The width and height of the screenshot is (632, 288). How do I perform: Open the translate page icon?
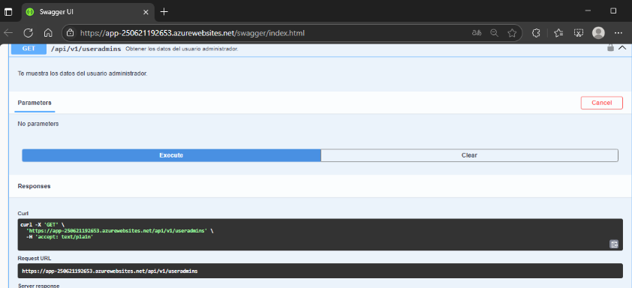point(477,33)
